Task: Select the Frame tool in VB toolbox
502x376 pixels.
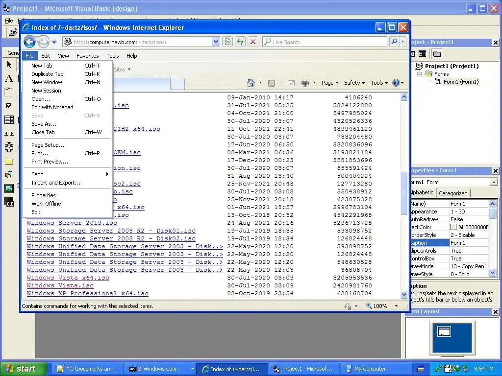Action: [9, 92]
